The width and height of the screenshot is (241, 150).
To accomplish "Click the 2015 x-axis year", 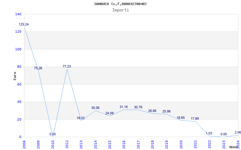I will tap(110, 145).
